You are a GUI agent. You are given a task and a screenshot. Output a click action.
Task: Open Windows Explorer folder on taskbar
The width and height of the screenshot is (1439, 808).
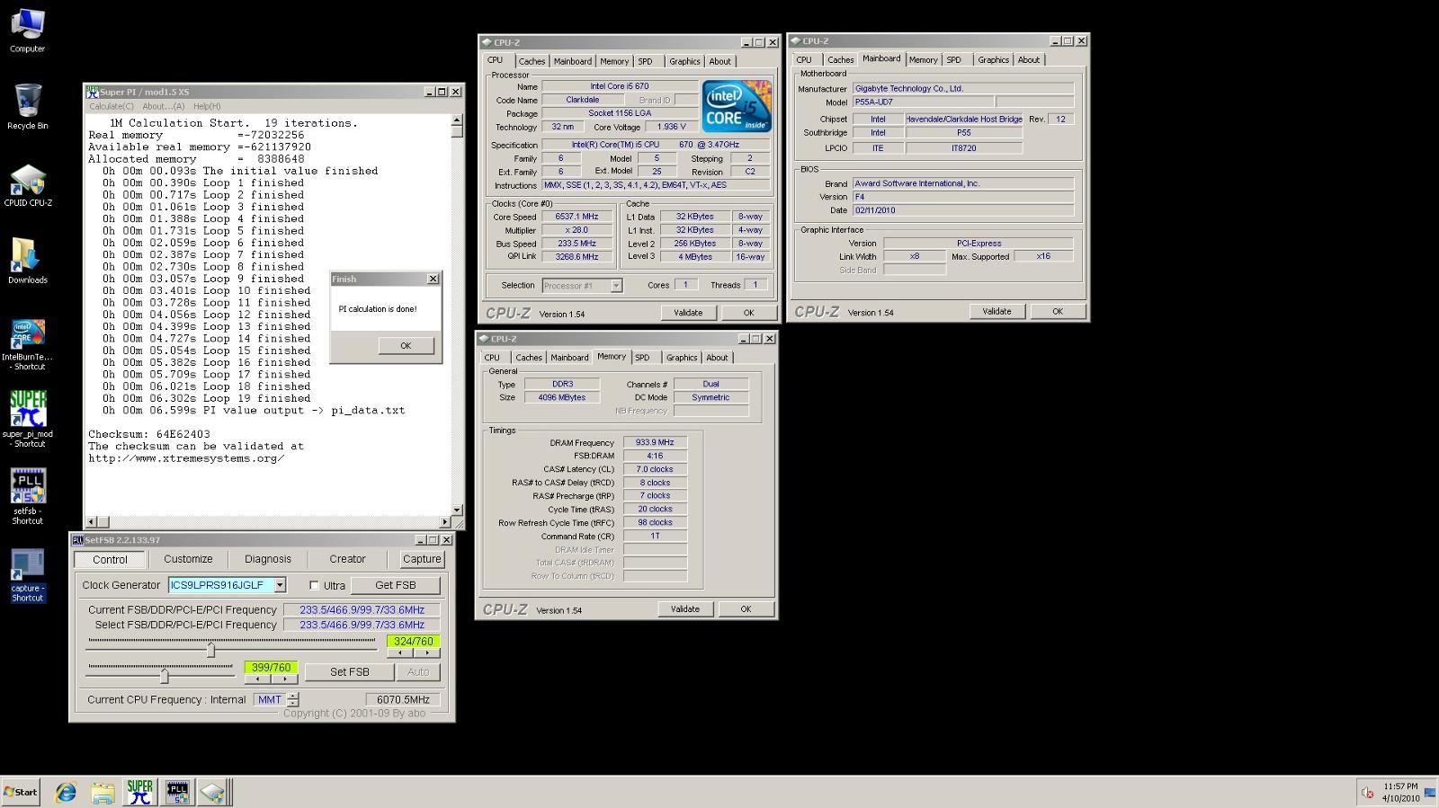point(103,792)
